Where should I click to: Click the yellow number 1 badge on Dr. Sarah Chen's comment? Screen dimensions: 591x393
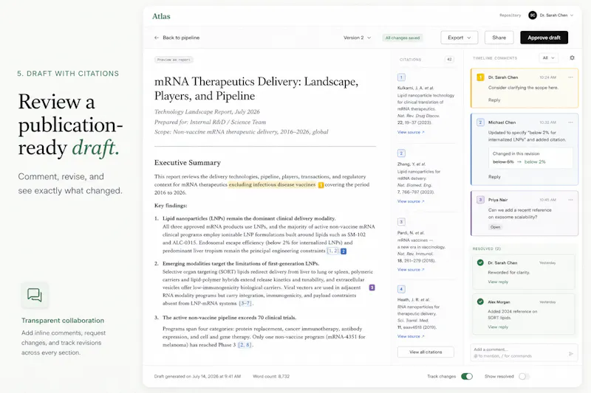(480, 77)
